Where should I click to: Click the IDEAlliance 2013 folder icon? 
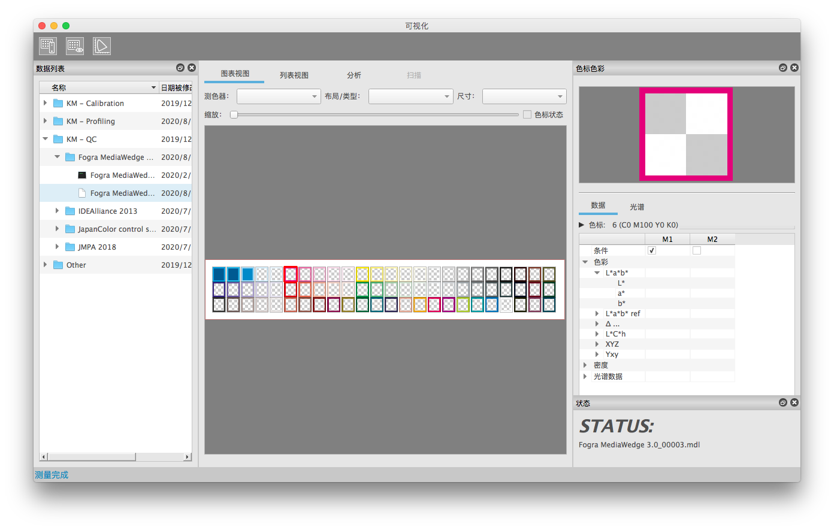(70, 211)
